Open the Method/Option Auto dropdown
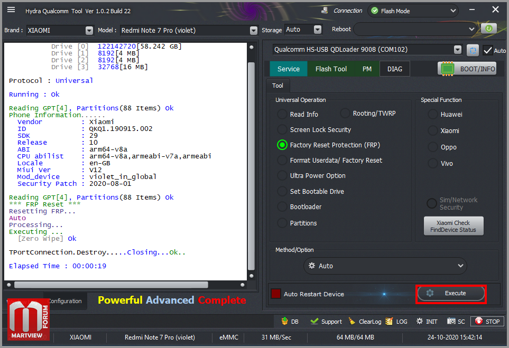 (x=386, y=266)
